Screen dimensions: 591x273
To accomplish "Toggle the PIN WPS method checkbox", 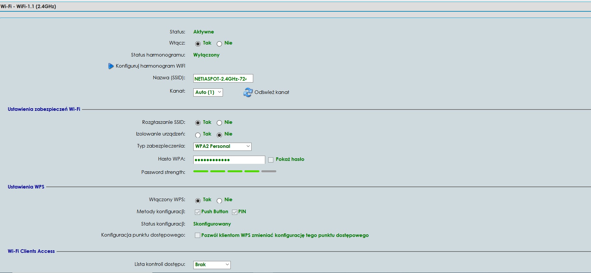I will pos(235,212).
